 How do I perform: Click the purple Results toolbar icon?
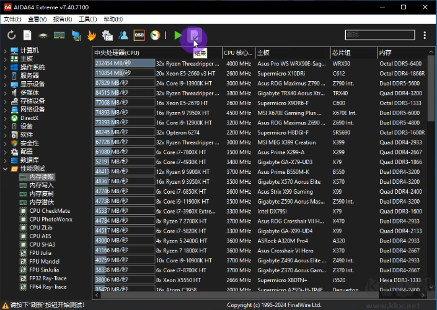click(193, 35)
